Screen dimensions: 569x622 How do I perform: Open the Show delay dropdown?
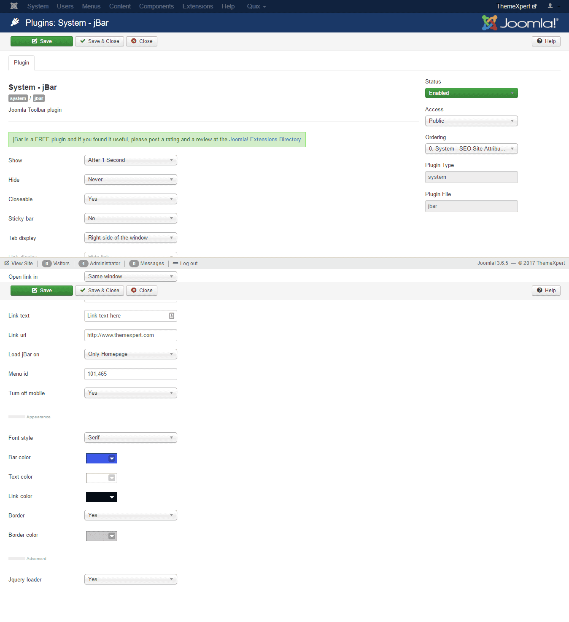[130, 160]
